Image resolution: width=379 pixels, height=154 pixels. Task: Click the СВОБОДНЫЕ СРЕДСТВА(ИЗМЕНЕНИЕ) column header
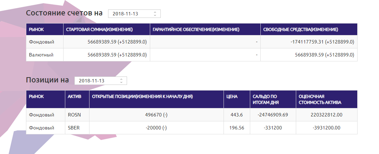pos(301,29)
